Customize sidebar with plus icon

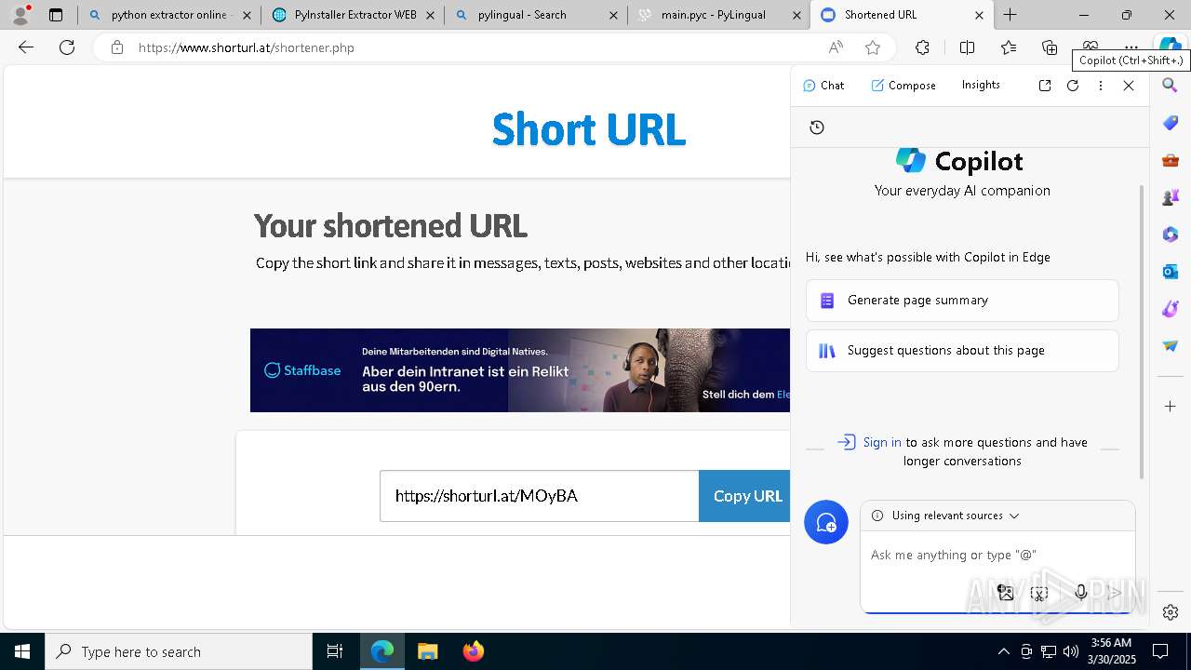pos(1171,407)
